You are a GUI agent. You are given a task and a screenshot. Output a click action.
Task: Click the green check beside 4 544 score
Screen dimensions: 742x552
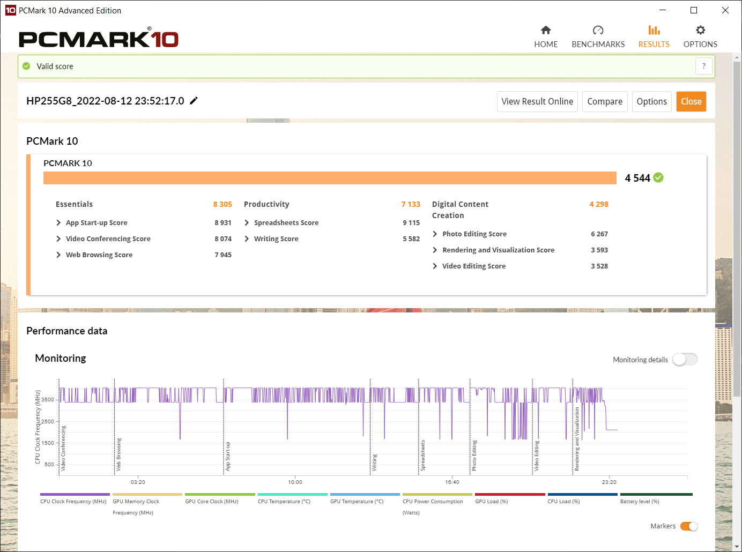pyautogui.click(x=658, y=178)
